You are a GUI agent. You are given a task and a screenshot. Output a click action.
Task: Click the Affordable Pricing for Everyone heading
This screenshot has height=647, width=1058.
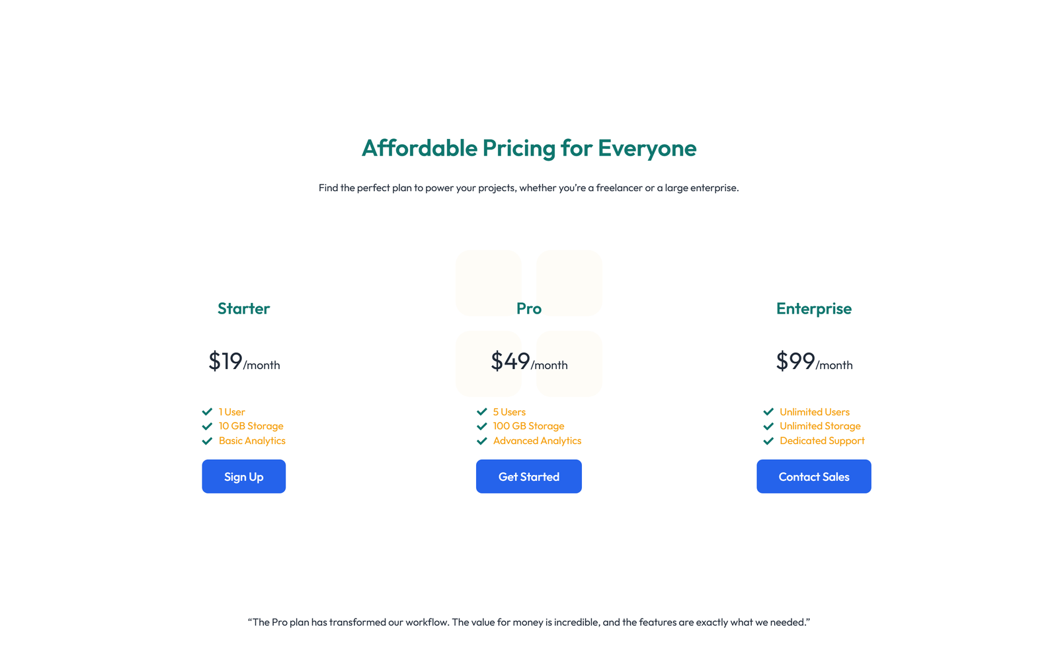[528, 148]
